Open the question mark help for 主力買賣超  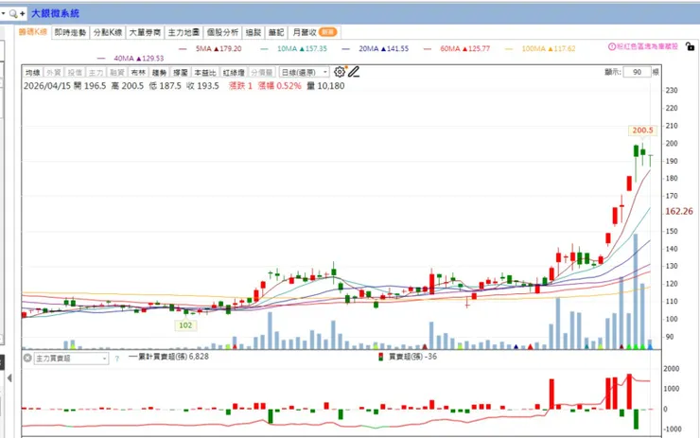pyautogui.click(x=117, y=359)
